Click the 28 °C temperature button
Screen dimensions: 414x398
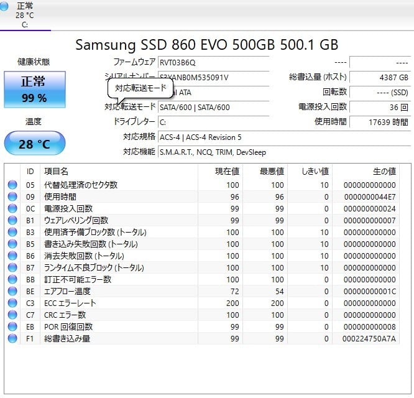point(35,144)
